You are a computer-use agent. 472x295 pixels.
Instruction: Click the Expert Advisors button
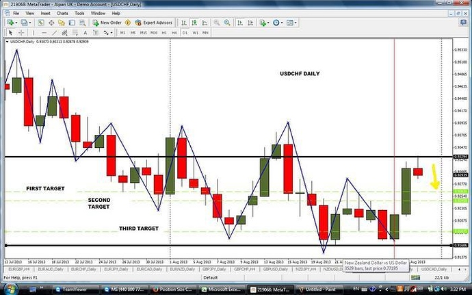click(154, 23)
